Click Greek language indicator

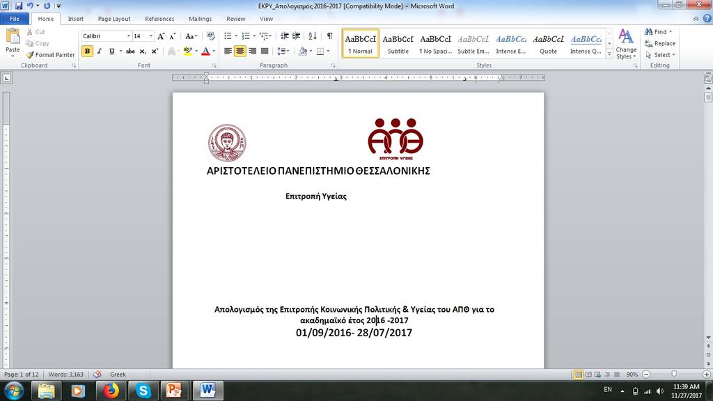118,374
